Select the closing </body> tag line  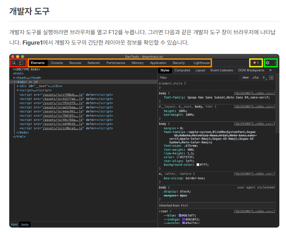click(23, 132)
